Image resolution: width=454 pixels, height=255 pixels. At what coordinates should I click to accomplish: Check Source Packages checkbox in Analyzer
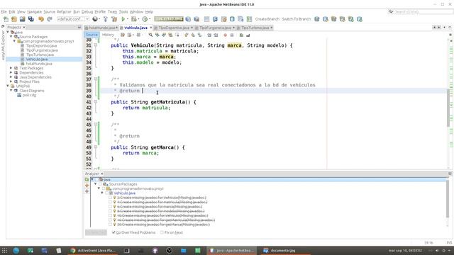100,184
